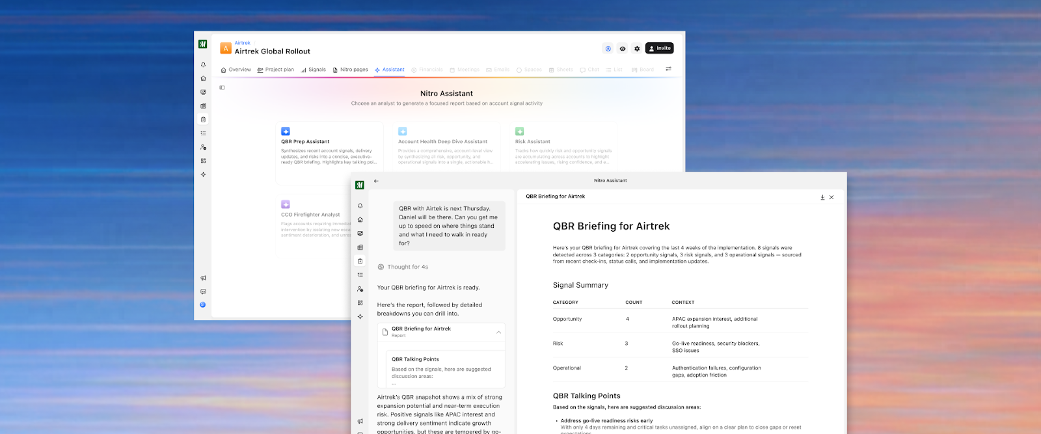Open notifications bell in front window sidebar
1041x434 pixels.
point(360,206)
